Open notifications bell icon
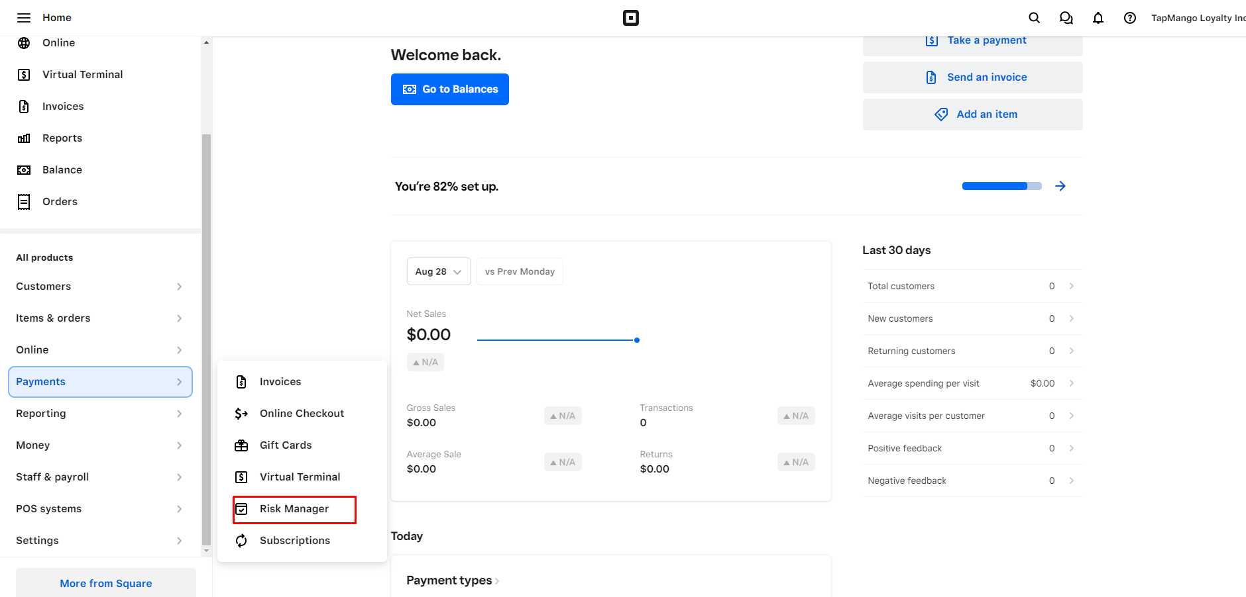 coord(1098,18)
